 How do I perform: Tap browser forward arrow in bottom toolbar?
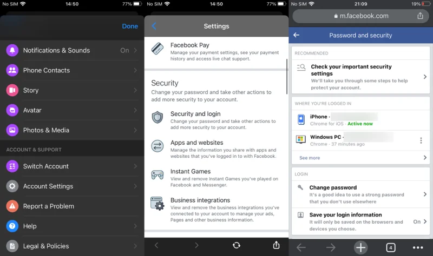click(x=331, y=247)
